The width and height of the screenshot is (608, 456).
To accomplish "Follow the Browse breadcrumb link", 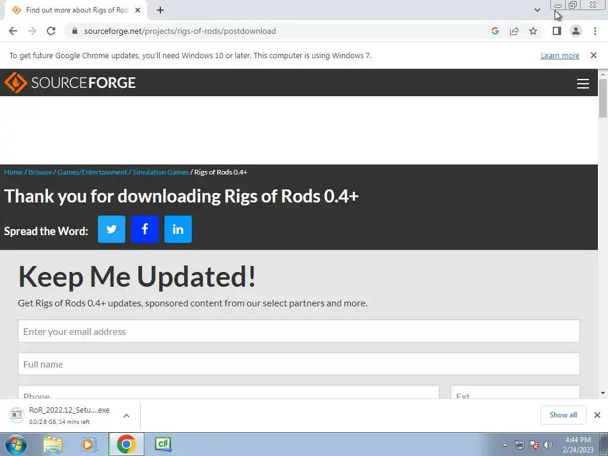I will tap(40, 172).
